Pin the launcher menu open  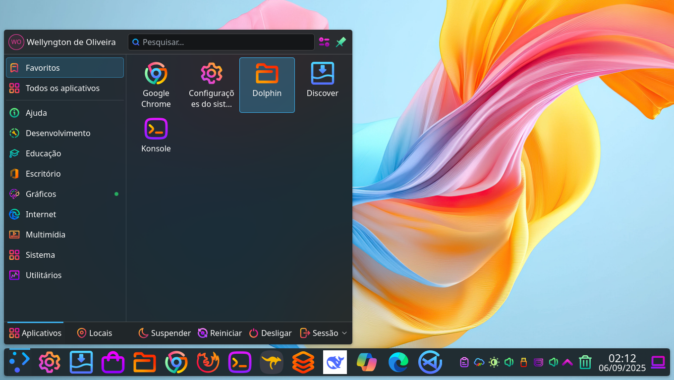pos(340,42)
